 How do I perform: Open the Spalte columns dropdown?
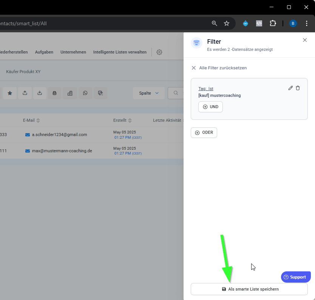click(x=149, y=93)
